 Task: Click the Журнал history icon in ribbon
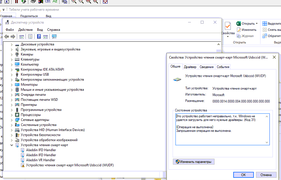pyautogui.click(x=239, y=36)
